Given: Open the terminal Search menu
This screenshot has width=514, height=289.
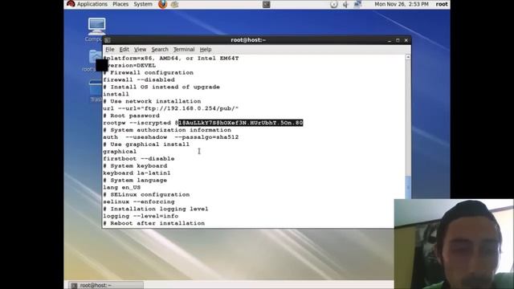Looking at the screenshot, I should [x=160, y=50].
